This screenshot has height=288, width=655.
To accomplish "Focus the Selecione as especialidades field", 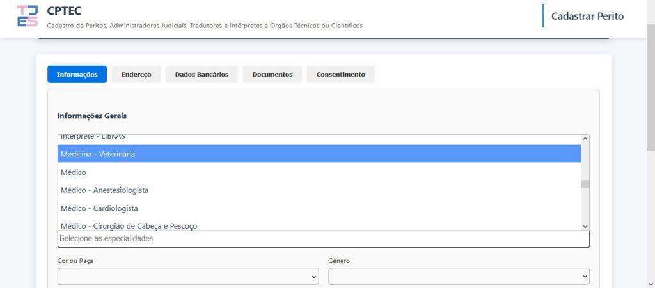I will (x=323, y=239).
